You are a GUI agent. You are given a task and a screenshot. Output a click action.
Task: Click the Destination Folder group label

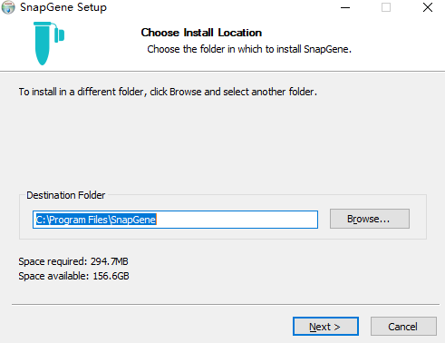tap(65, 195)
